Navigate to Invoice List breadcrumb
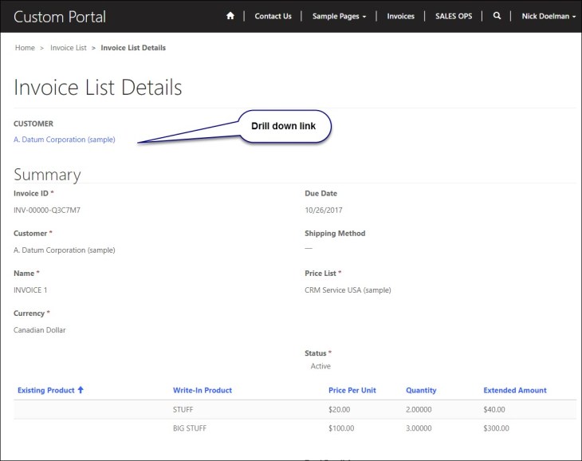Screen dimensions: 582x461 (69, 48)
